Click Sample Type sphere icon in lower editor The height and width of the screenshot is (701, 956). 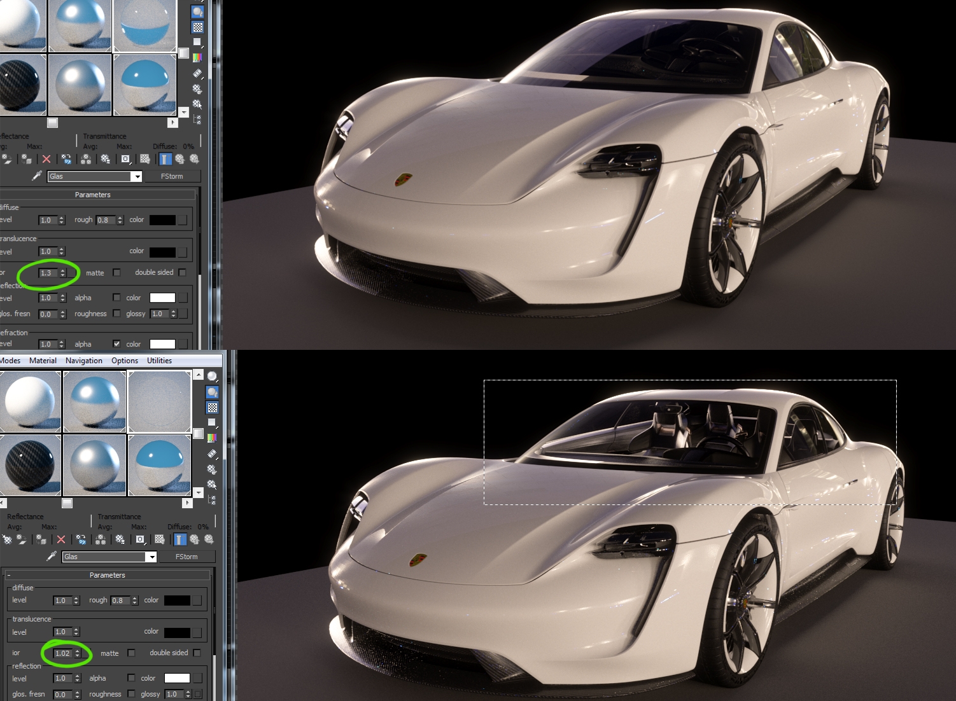tap(213, 377)
